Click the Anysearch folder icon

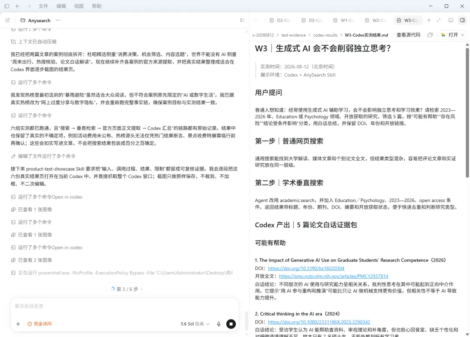click(x=23, y=20)
